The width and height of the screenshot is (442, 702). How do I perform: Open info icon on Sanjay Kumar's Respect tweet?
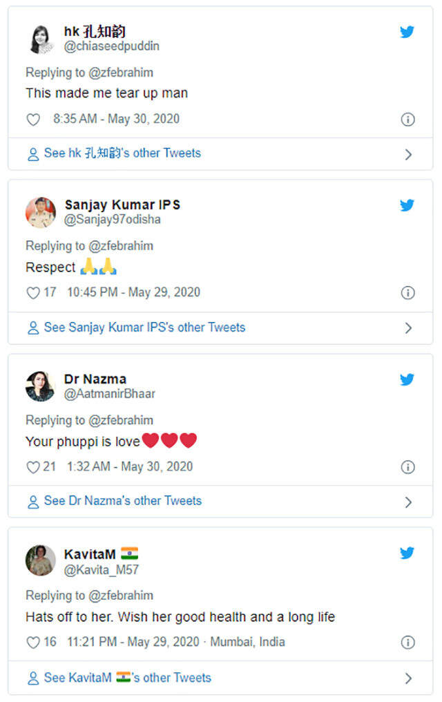click(x=408, y=293)
